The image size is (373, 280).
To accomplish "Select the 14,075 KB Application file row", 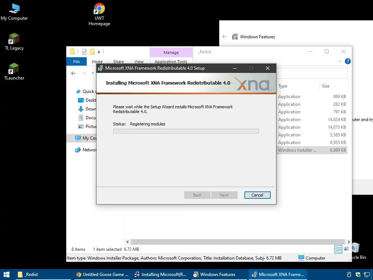I will pos(312,127).
